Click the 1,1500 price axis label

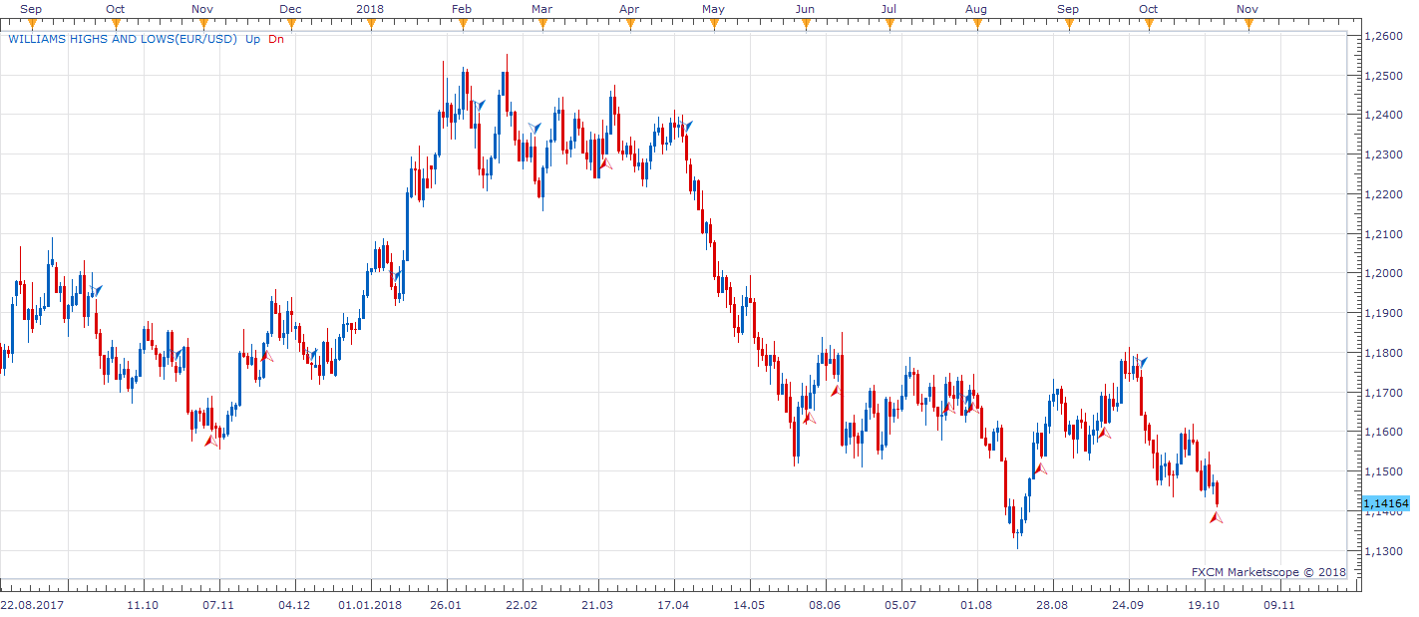coord(1381,471)
